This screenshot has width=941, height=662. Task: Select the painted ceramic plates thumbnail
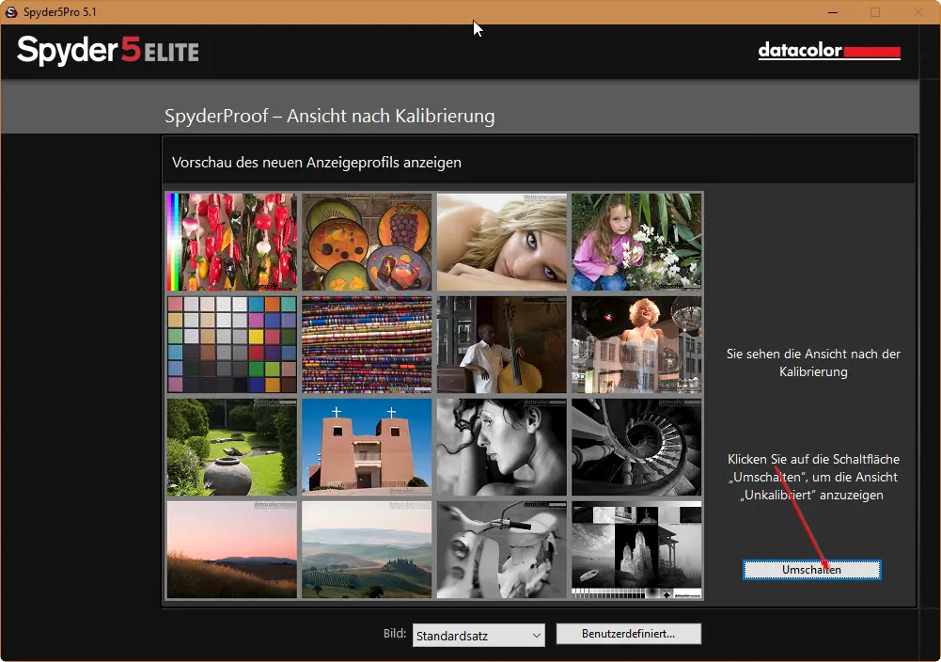point(367,242)
